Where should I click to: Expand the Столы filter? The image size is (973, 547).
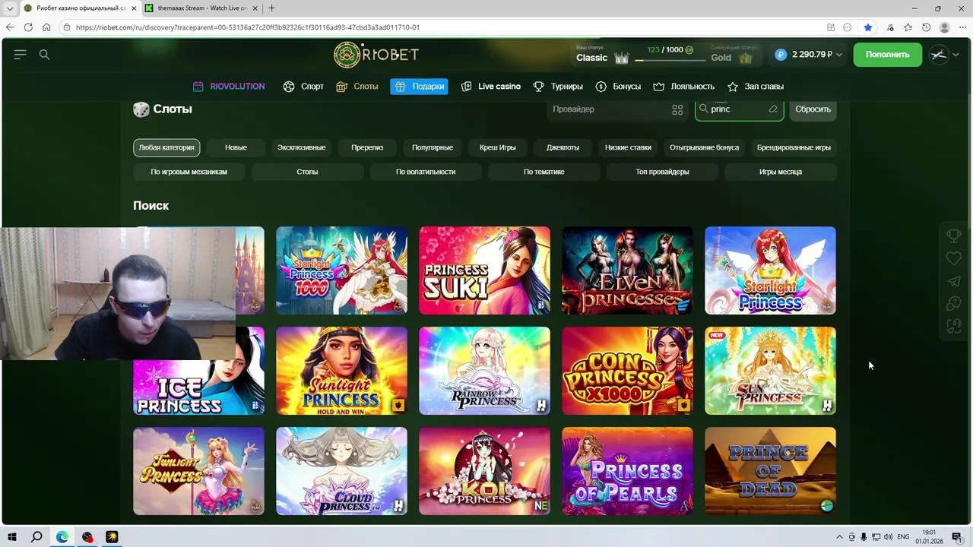(x=307, y=172)
